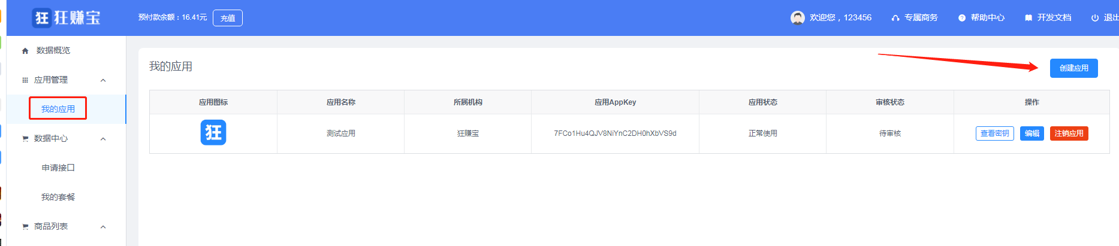The image size is (1119, 246).
Task: Click the flag icon beside 数据中心
Action: click(x=25, y=139)
